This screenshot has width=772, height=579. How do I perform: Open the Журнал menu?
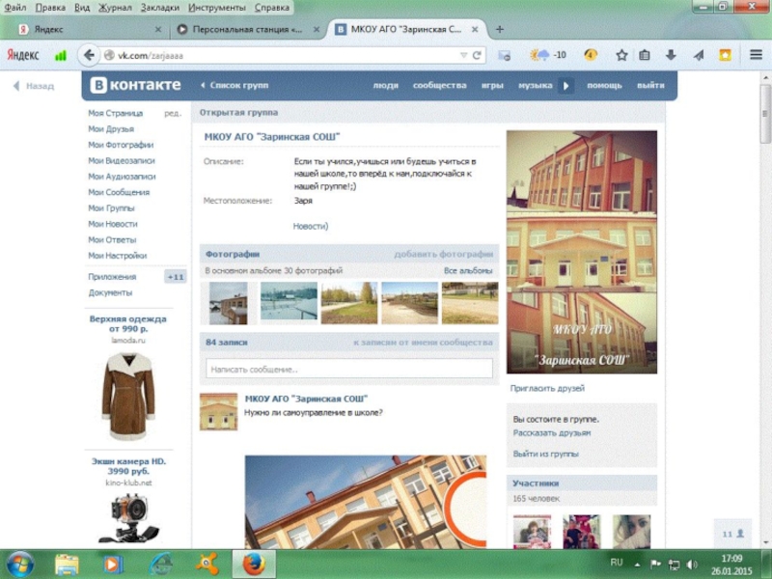115,8
